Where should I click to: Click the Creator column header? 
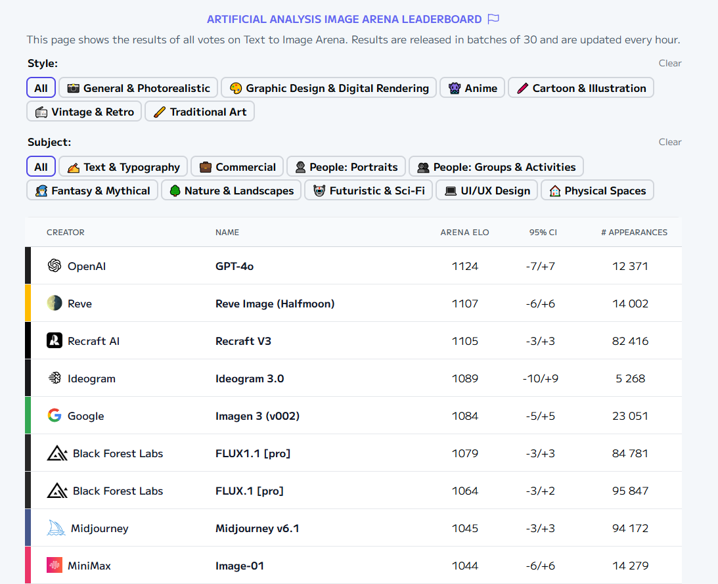[x=66, y=233]
